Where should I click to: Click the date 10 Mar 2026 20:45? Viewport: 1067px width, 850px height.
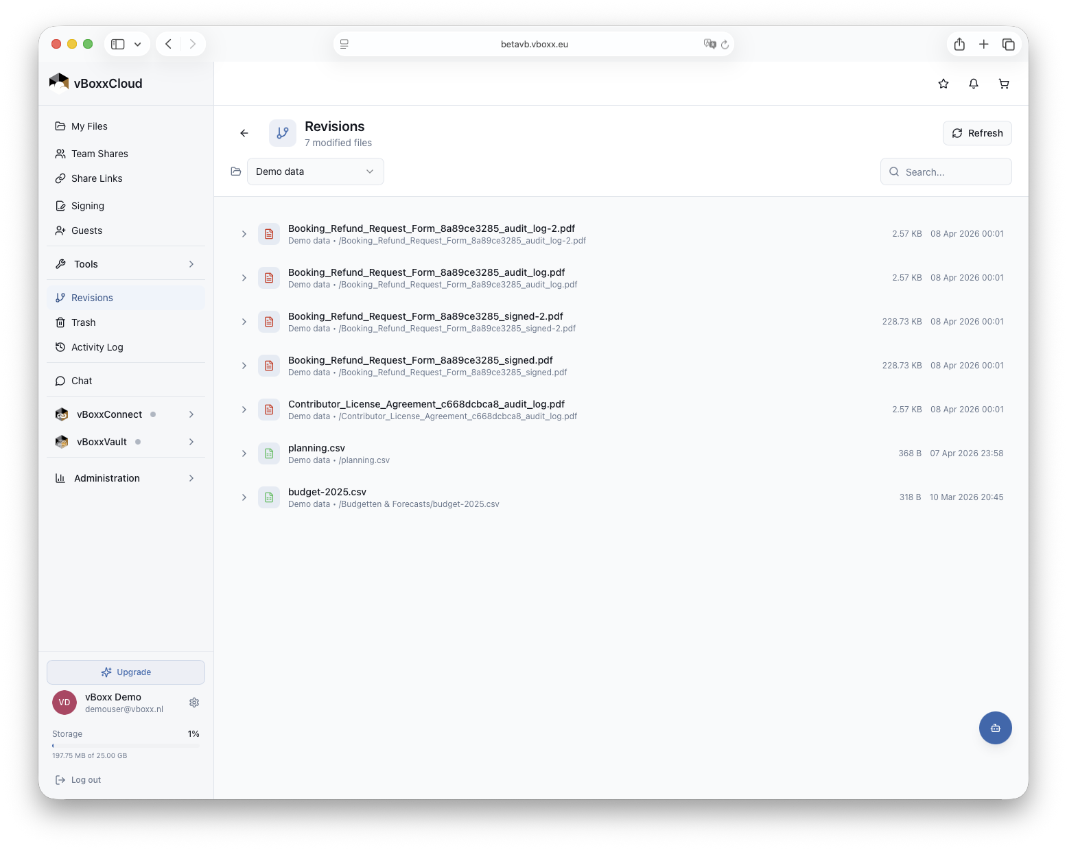click(x=966, y=497)
